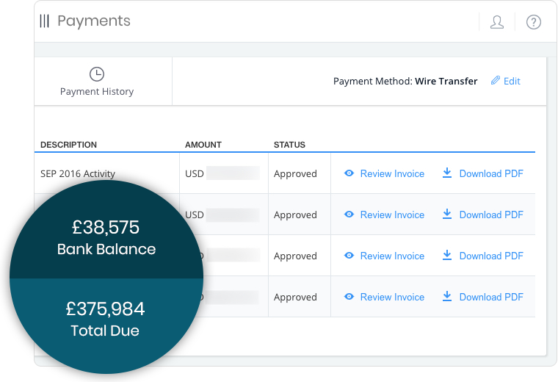Click the DESCRIPTION column header
The image size is (558, 382).
(68, 145)
